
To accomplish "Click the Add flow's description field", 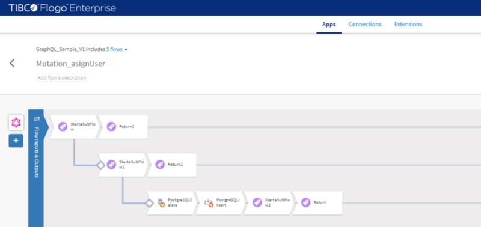I will point(62,78).
